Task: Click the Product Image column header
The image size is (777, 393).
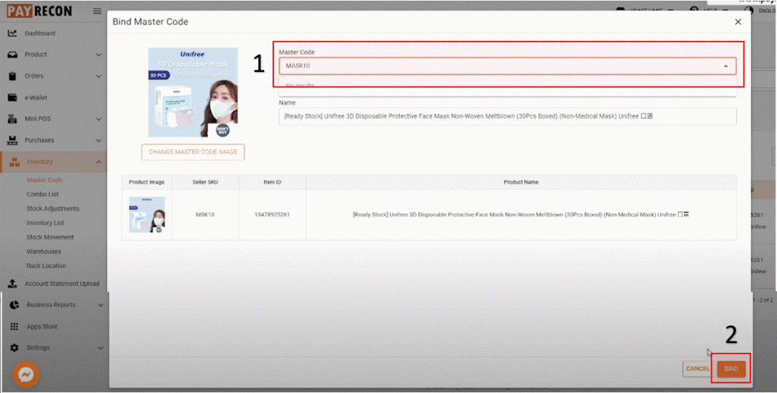Action: [x=146, y=182]
